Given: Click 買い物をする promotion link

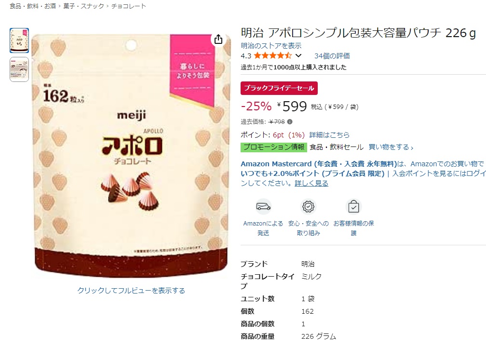Looking at the screenshot, I should click(x=391, y=147).
